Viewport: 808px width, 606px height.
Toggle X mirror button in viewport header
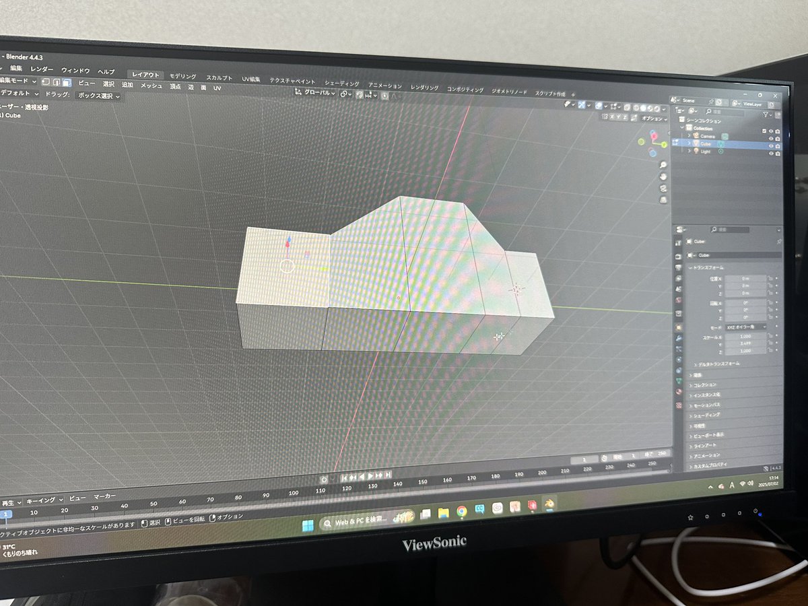click(611, 117)
